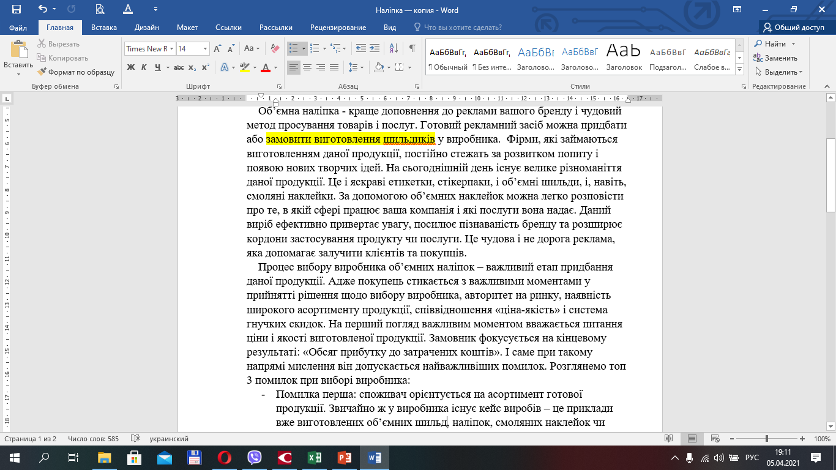
Task: Justify the paragraph text
Action: point(334,67)
